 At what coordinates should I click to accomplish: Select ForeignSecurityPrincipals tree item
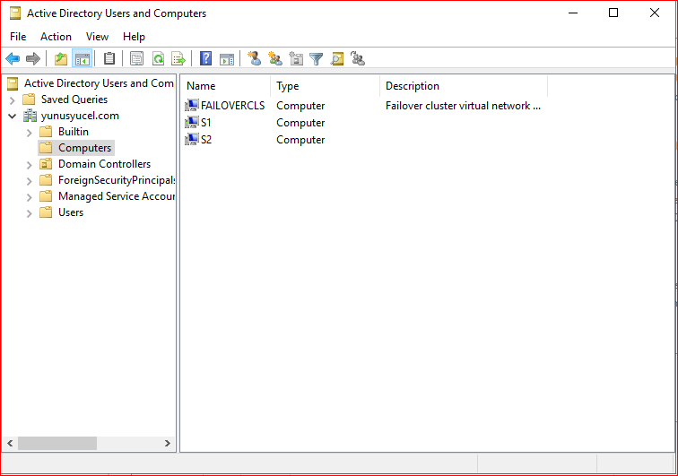coord(117,180)
